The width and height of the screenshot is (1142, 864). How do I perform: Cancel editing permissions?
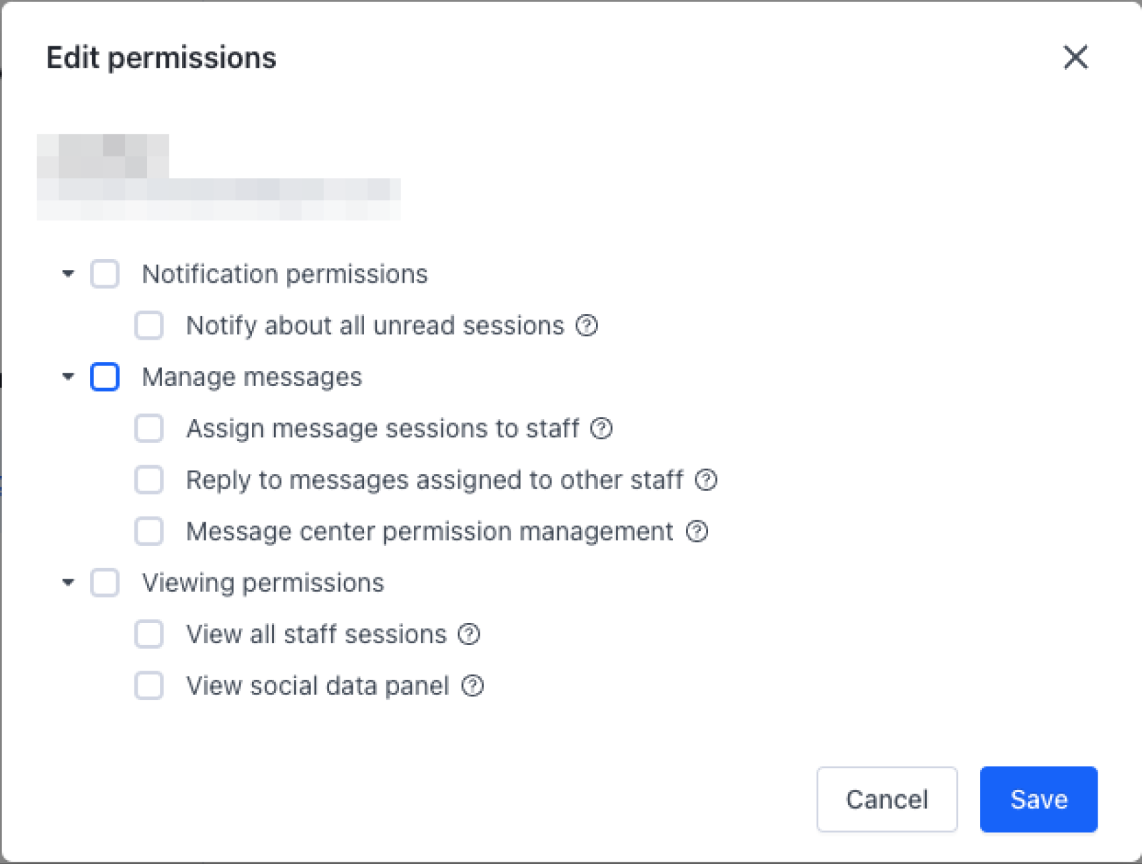point(887,800)
